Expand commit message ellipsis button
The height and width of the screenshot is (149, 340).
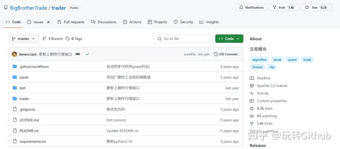(x=78, y=54)
